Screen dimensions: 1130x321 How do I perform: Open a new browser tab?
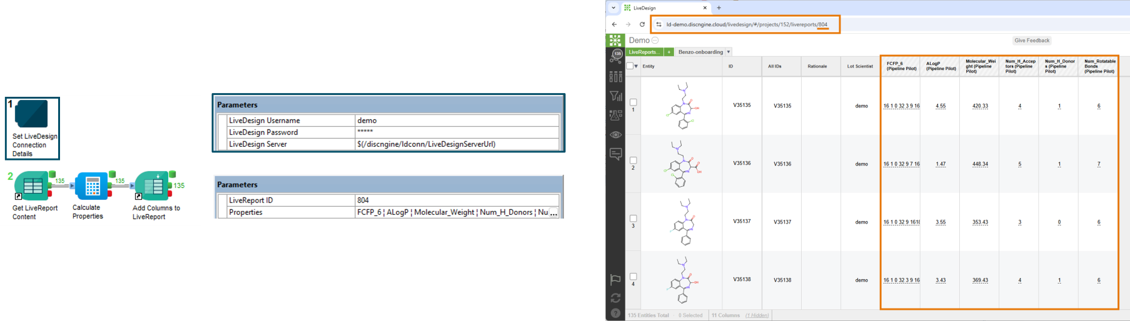(719, 7)
